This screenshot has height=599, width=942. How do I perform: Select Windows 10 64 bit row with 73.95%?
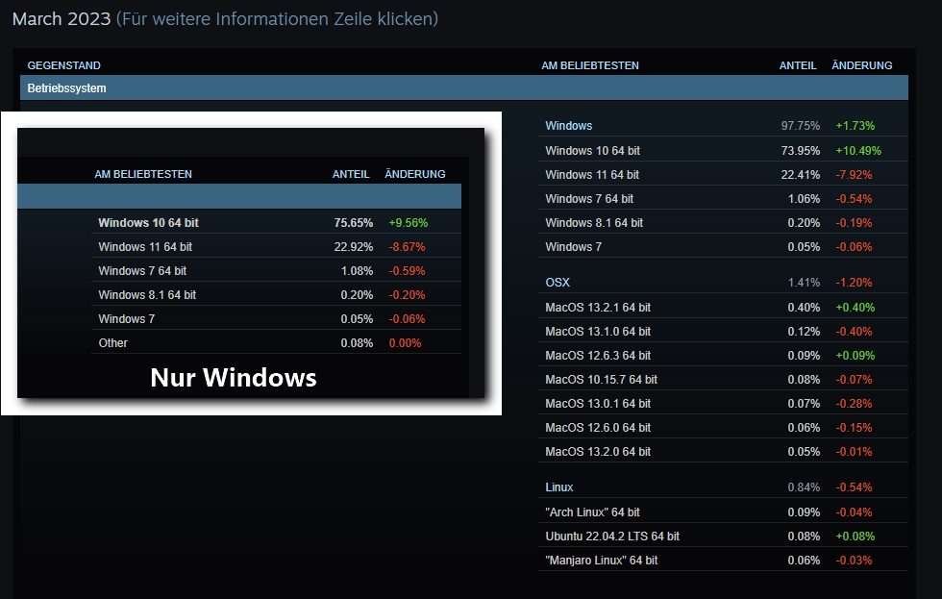tap(723, 150)
